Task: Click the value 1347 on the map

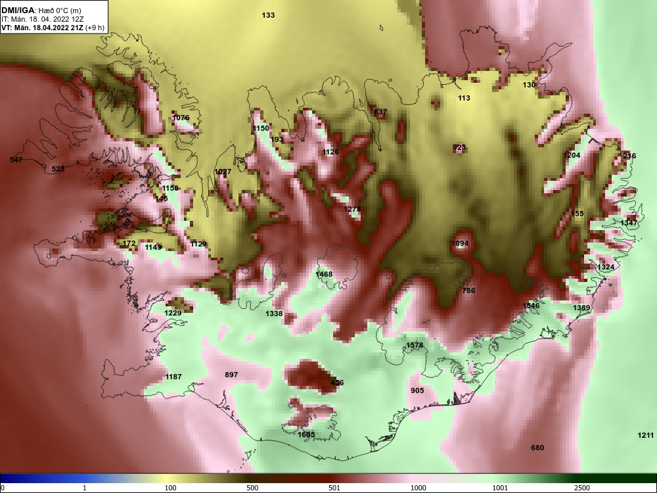Action: (629, 223)
